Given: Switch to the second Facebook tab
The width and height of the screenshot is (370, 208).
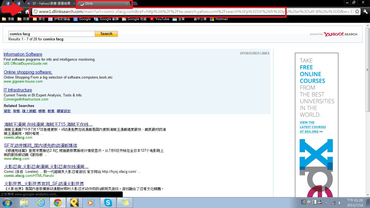Looking at the screenshot, I should tap(19, 4).
